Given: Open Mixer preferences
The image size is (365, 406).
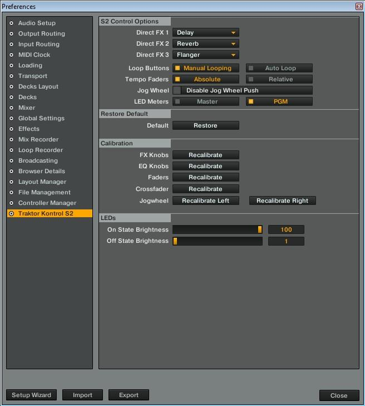Looking at the screenshot, I should 49,107.
